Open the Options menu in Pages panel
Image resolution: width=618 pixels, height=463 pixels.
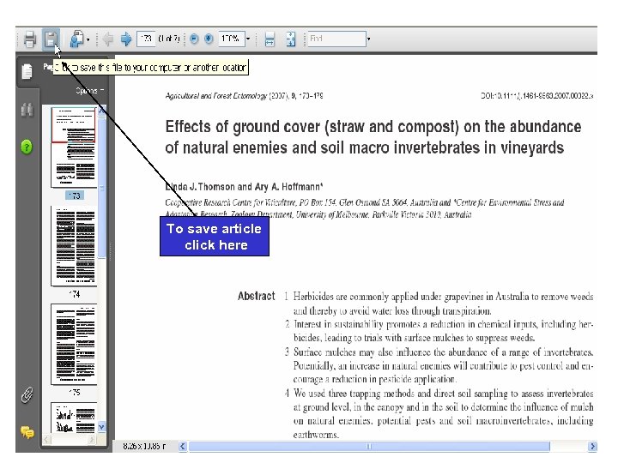(x=90, y=91)
